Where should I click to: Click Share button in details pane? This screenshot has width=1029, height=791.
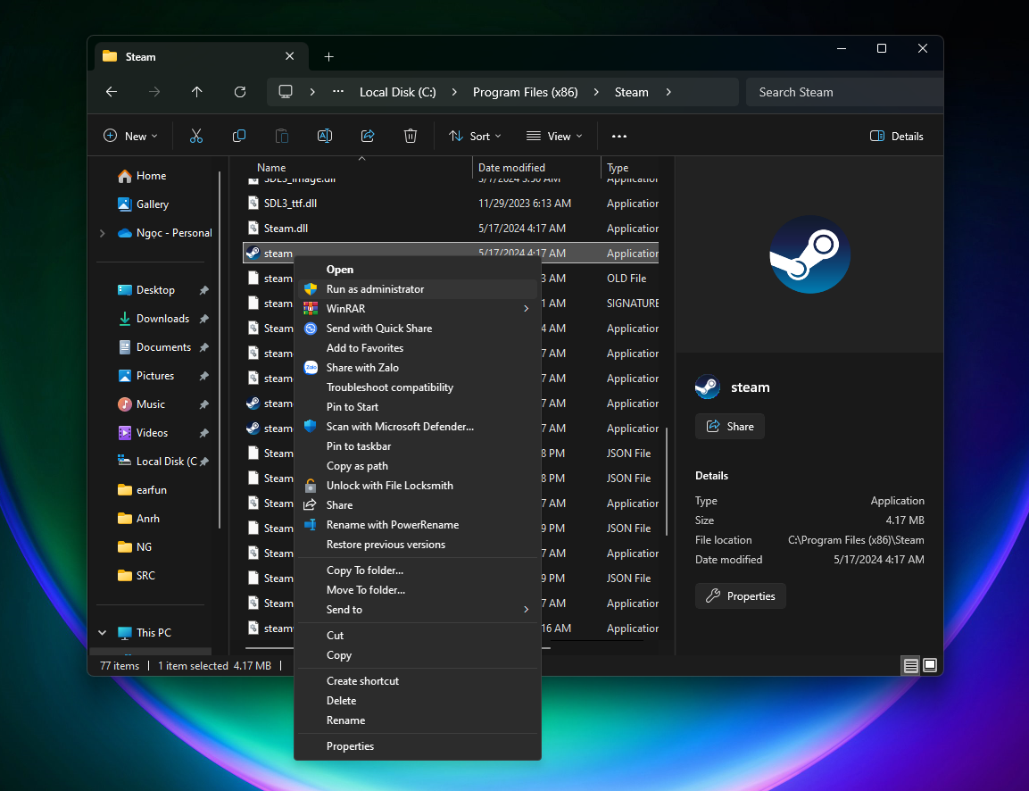click(x=730, y=427)
